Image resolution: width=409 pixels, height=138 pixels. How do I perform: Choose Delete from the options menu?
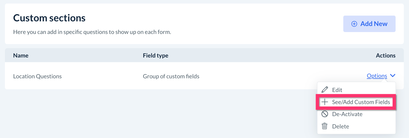tap(340, 126)
